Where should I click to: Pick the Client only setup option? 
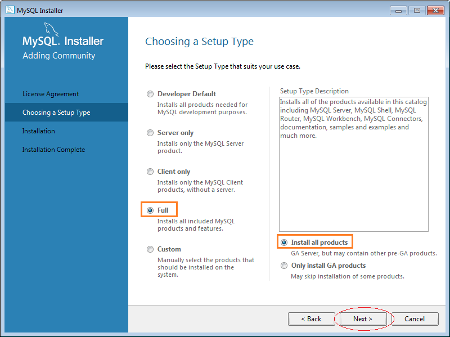(150, 172)
